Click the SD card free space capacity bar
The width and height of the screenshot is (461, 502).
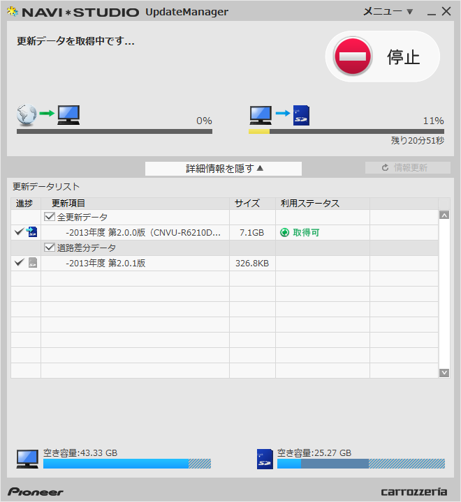click(361, 464)
